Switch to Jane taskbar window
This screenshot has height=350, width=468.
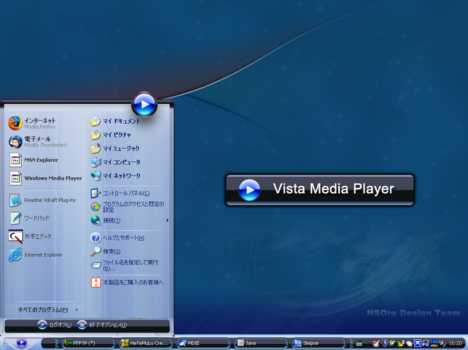261,343
